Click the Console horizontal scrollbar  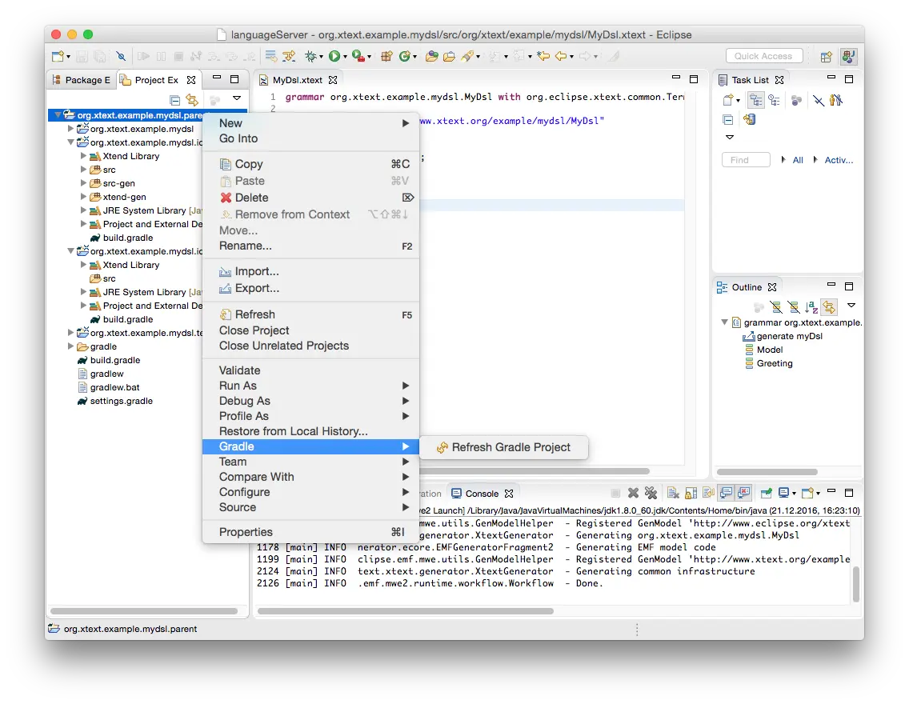tap(405, 610)
